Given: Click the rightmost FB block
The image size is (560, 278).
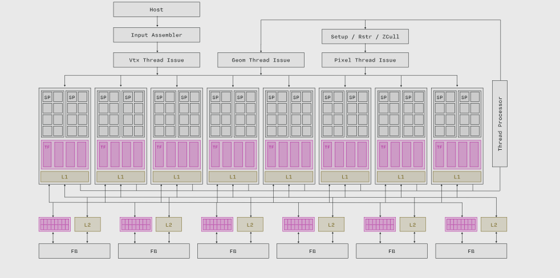Looking at the screenshot, I should tap(471, 251).
